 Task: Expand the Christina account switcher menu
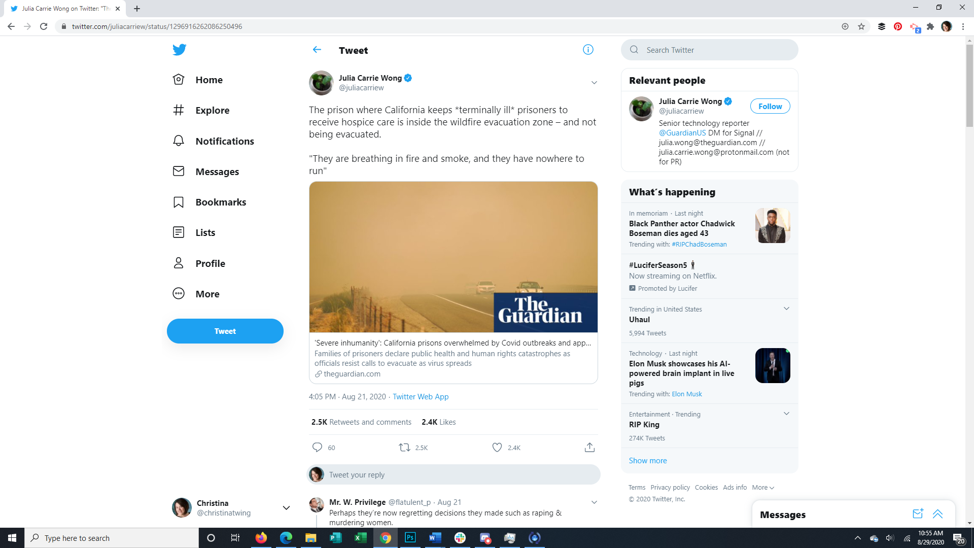tap(286, 507)
